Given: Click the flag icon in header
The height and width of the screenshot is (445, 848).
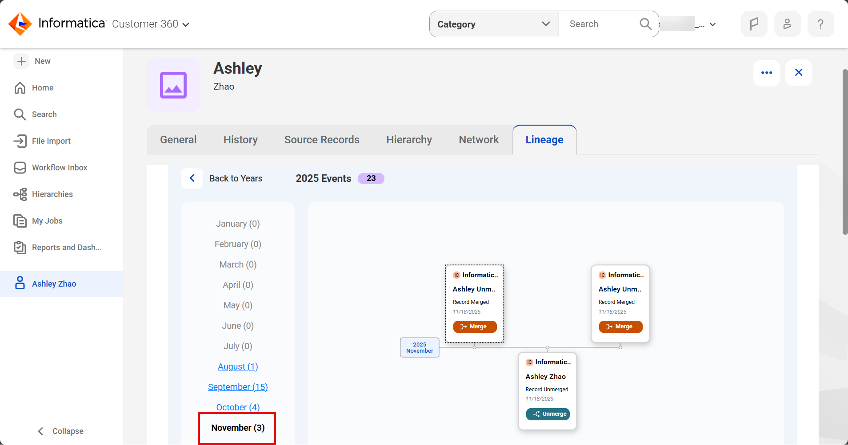Looking at the screenshot, I should (x=754, y=24).
